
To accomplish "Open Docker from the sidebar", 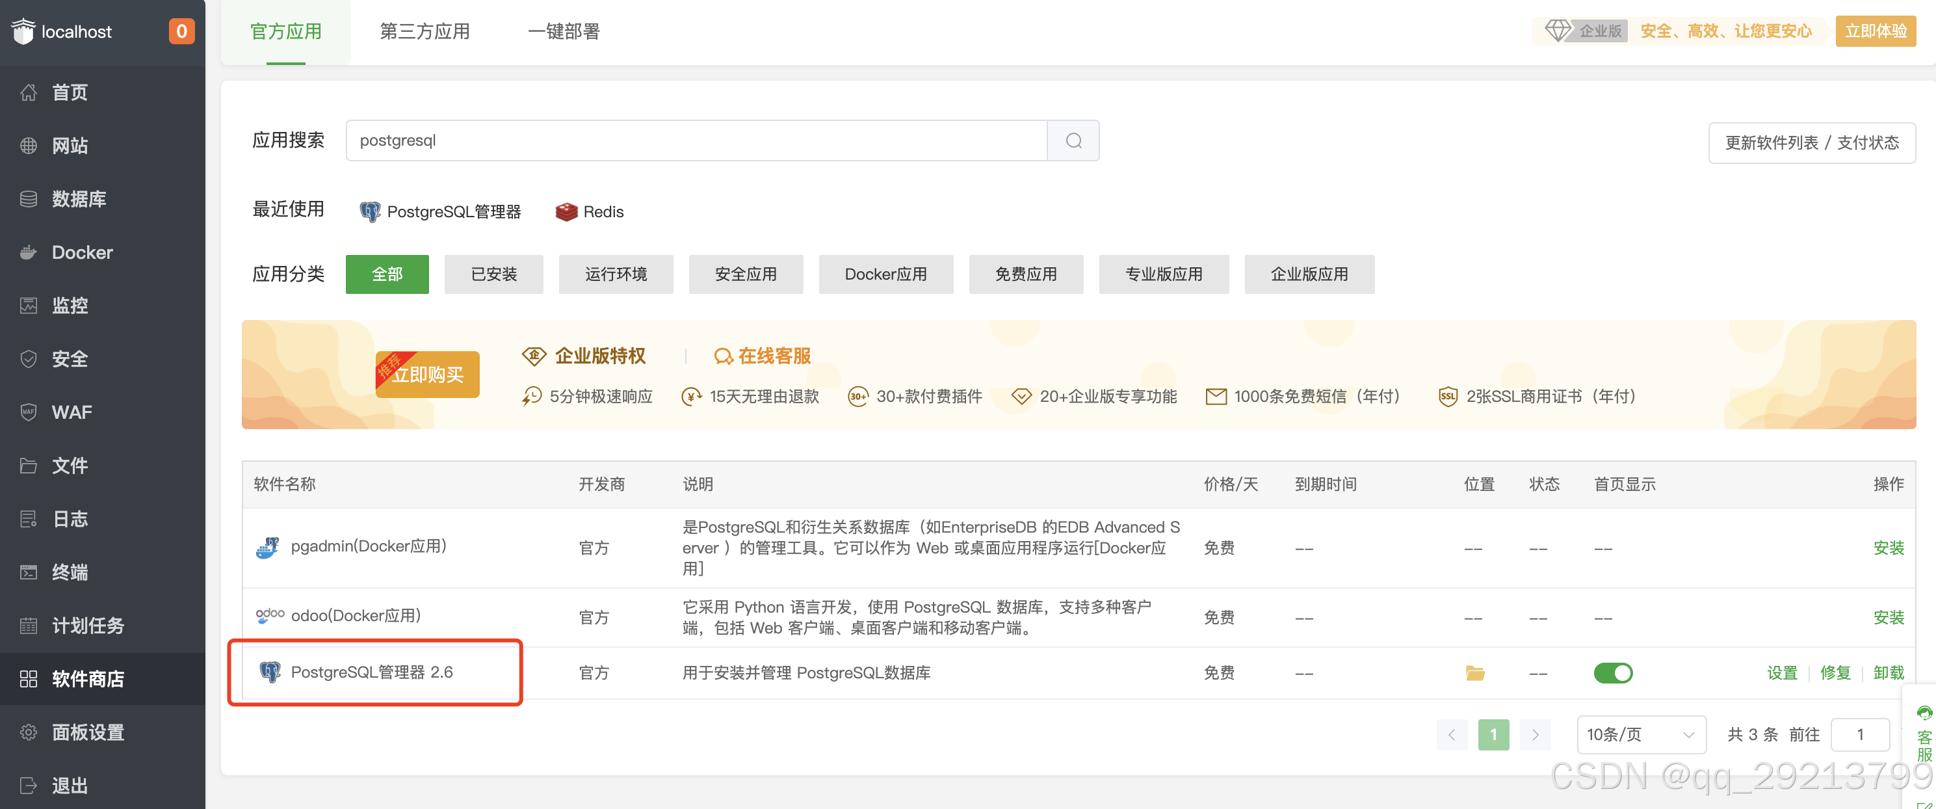I will point(82,252).
